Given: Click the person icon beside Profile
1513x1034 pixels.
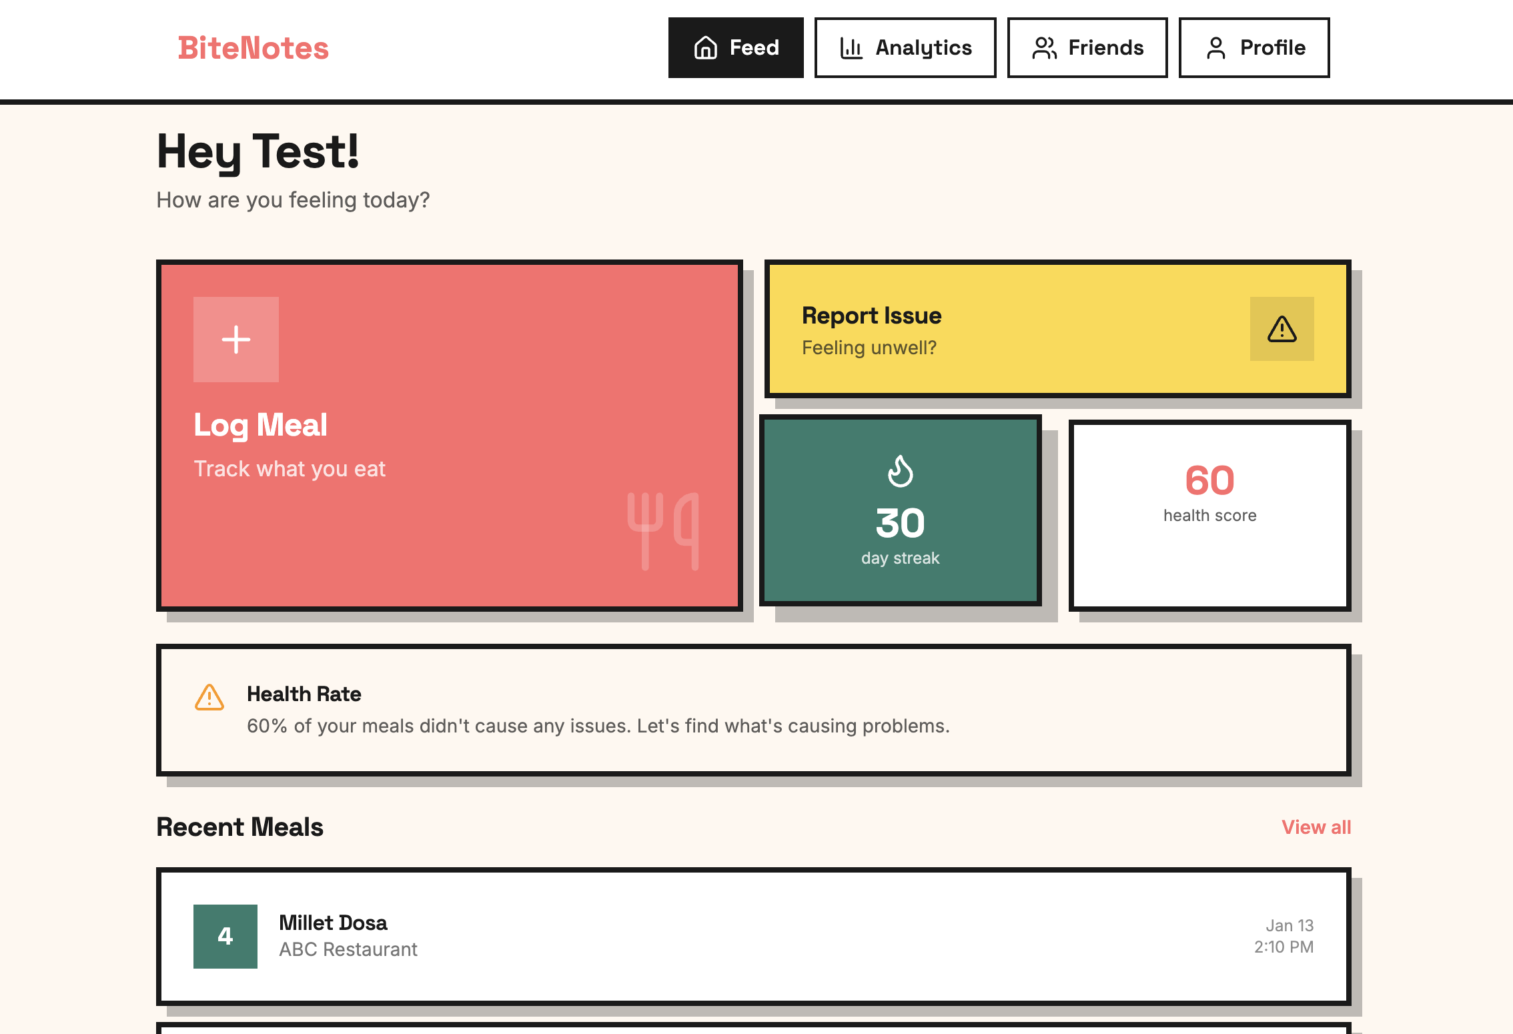Looking at the screenshot, I should 1216,48.
